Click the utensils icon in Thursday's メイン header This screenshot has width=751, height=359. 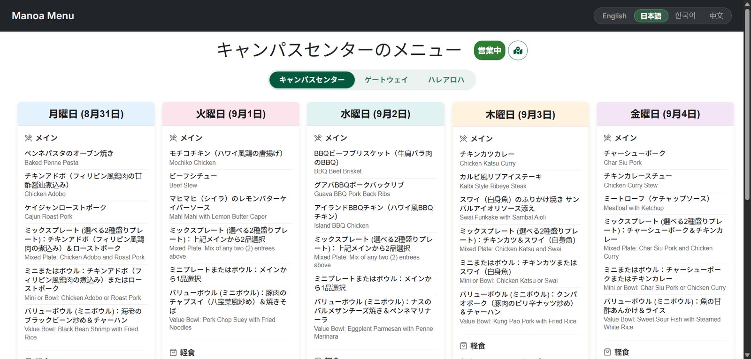coord(463,139)
